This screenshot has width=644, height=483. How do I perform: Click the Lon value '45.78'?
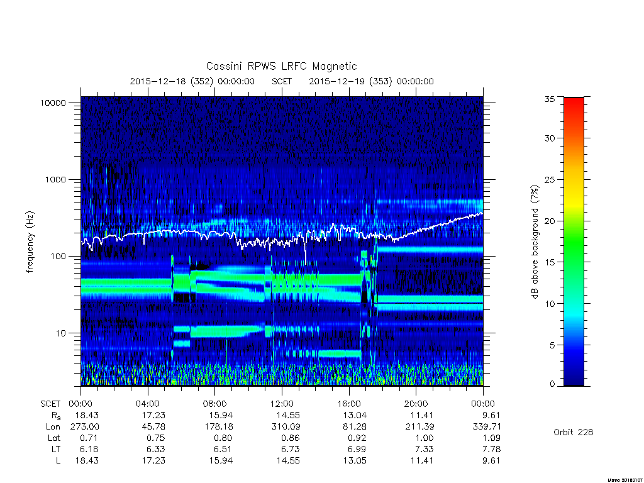[153, 427]
